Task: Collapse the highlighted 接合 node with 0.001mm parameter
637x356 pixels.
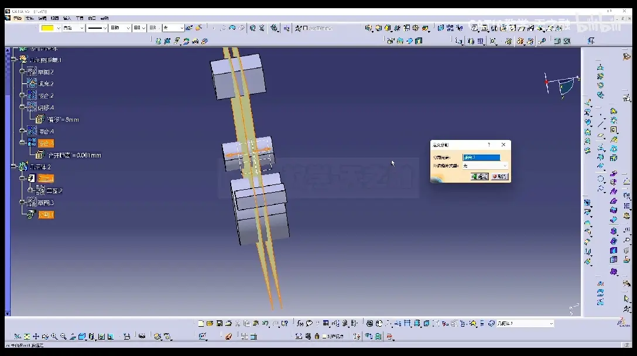Action: (x=22, y=143)
